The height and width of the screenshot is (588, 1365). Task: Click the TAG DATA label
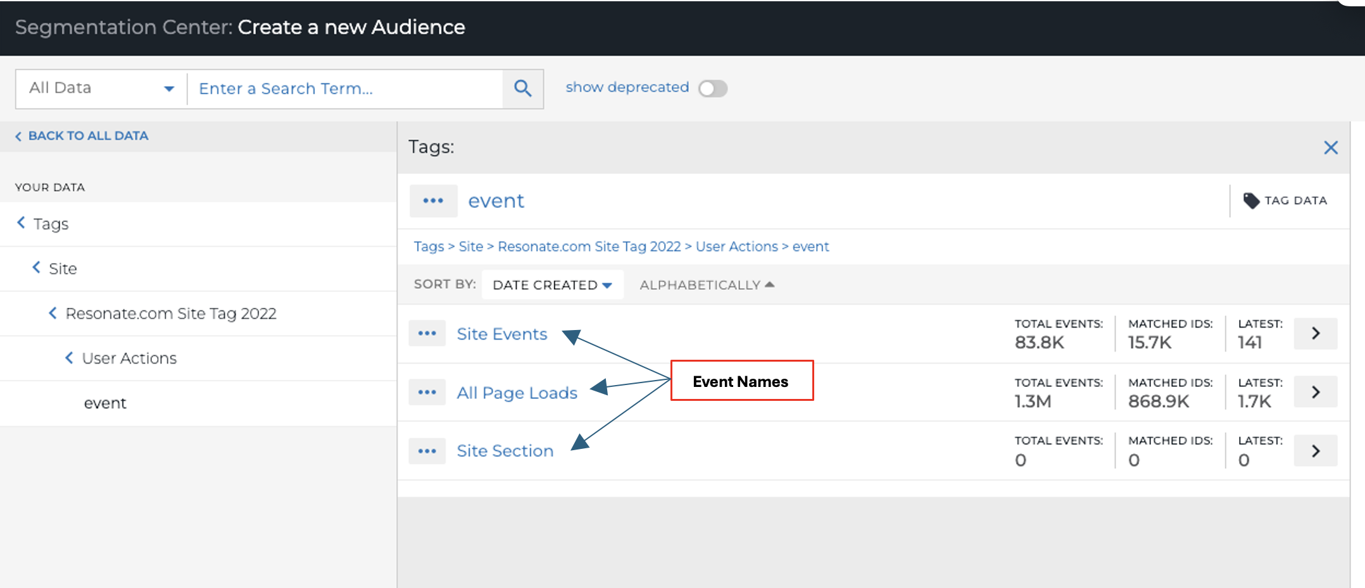(1295, 200)
